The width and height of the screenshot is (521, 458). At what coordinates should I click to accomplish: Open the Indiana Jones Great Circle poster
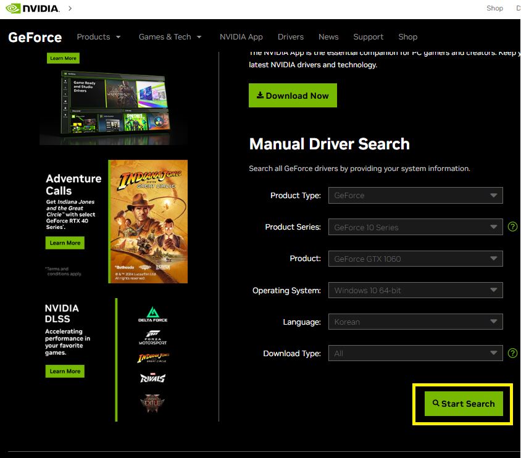pos(148,222)
